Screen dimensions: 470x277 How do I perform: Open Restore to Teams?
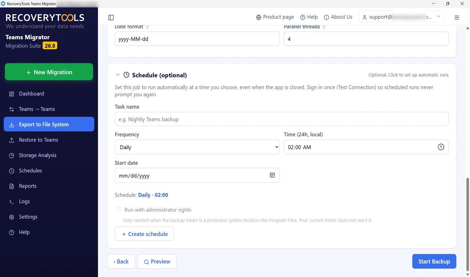click(x=49, y=140)
